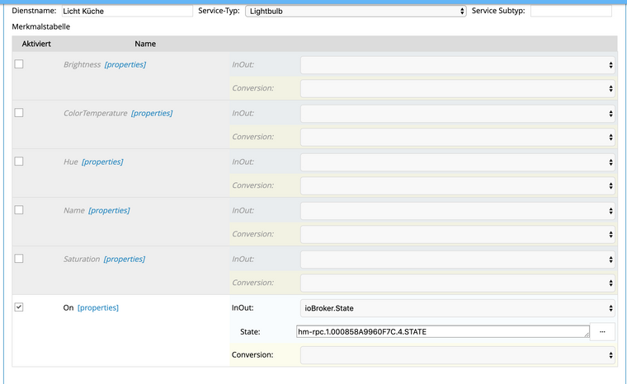The image size is (627, 384).
Task: Open the Hue InOut dropdown
Action: coord(458,162)
